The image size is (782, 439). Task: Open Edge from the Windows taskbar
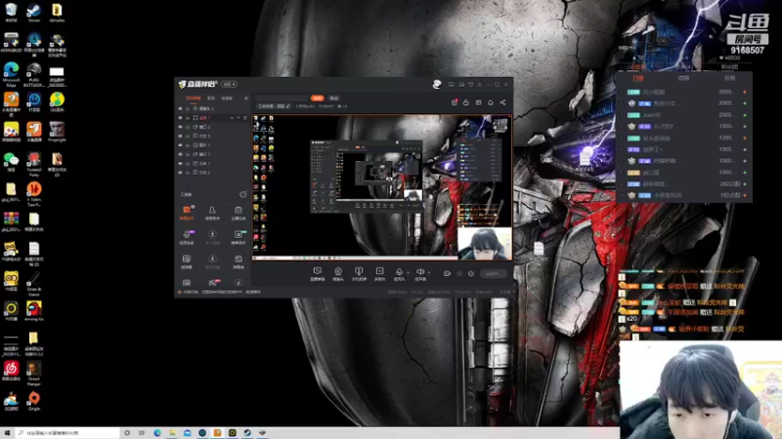pyautogui.click(x=157, y=433)
